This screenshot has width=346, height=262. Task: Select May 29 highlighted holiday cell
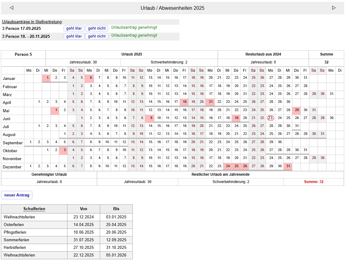pyautogui.click(x=297, y=110)
